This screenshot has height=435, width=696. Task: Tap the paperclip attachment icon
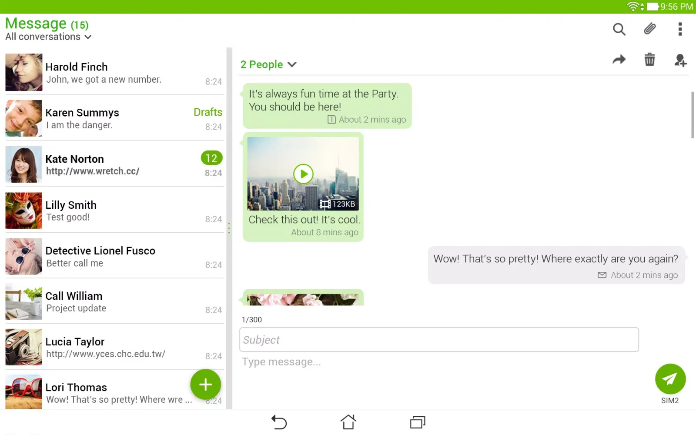click(649, 29)
